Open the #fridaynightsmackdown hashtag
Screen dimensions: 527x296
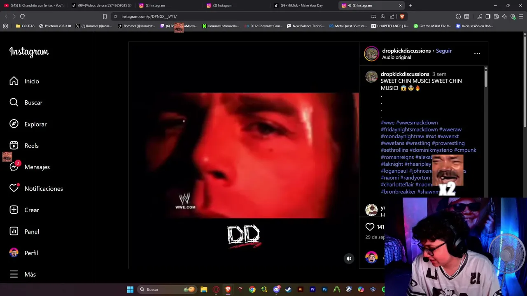tap(409, 129)
